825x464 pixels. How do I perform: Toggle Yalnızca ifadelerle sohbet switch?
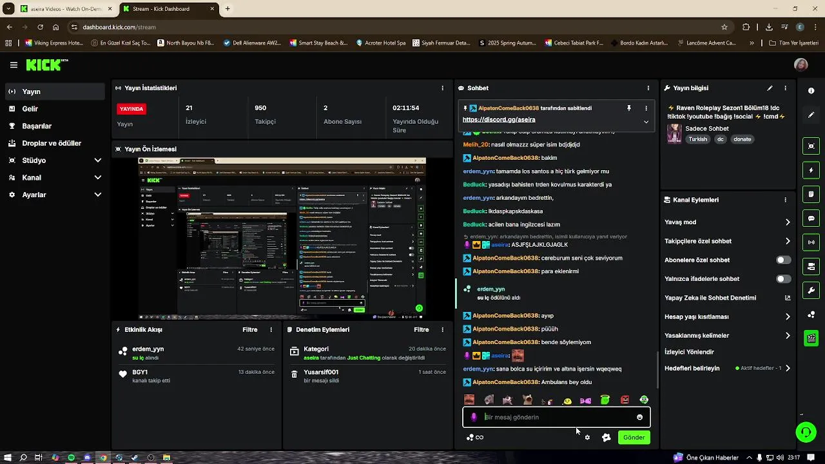click(784, 279)
